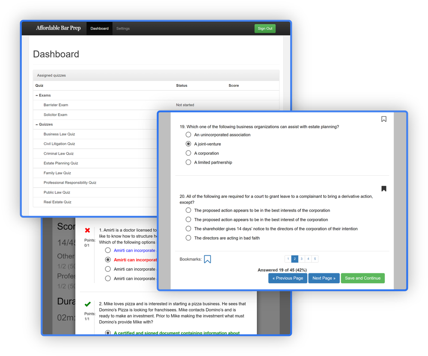Viewport: 428px width, 356px height.
Task: Click the Previous Page button
Action: [288, 278]
